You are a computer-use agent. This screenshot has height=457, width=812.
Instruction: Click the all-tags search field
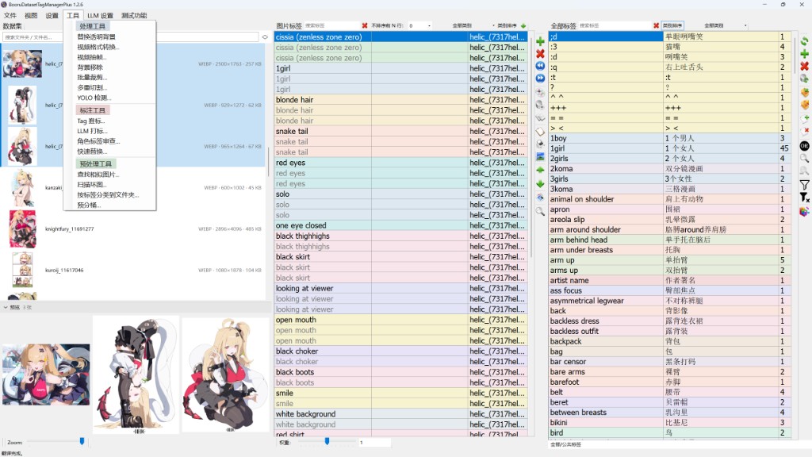point(615,25)
